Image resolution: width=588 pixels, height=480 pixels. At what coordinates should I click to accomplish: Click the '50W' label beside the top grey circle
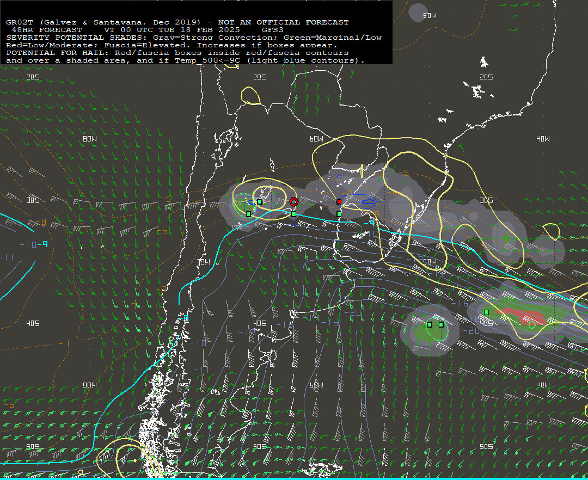(x=430, y=16)
